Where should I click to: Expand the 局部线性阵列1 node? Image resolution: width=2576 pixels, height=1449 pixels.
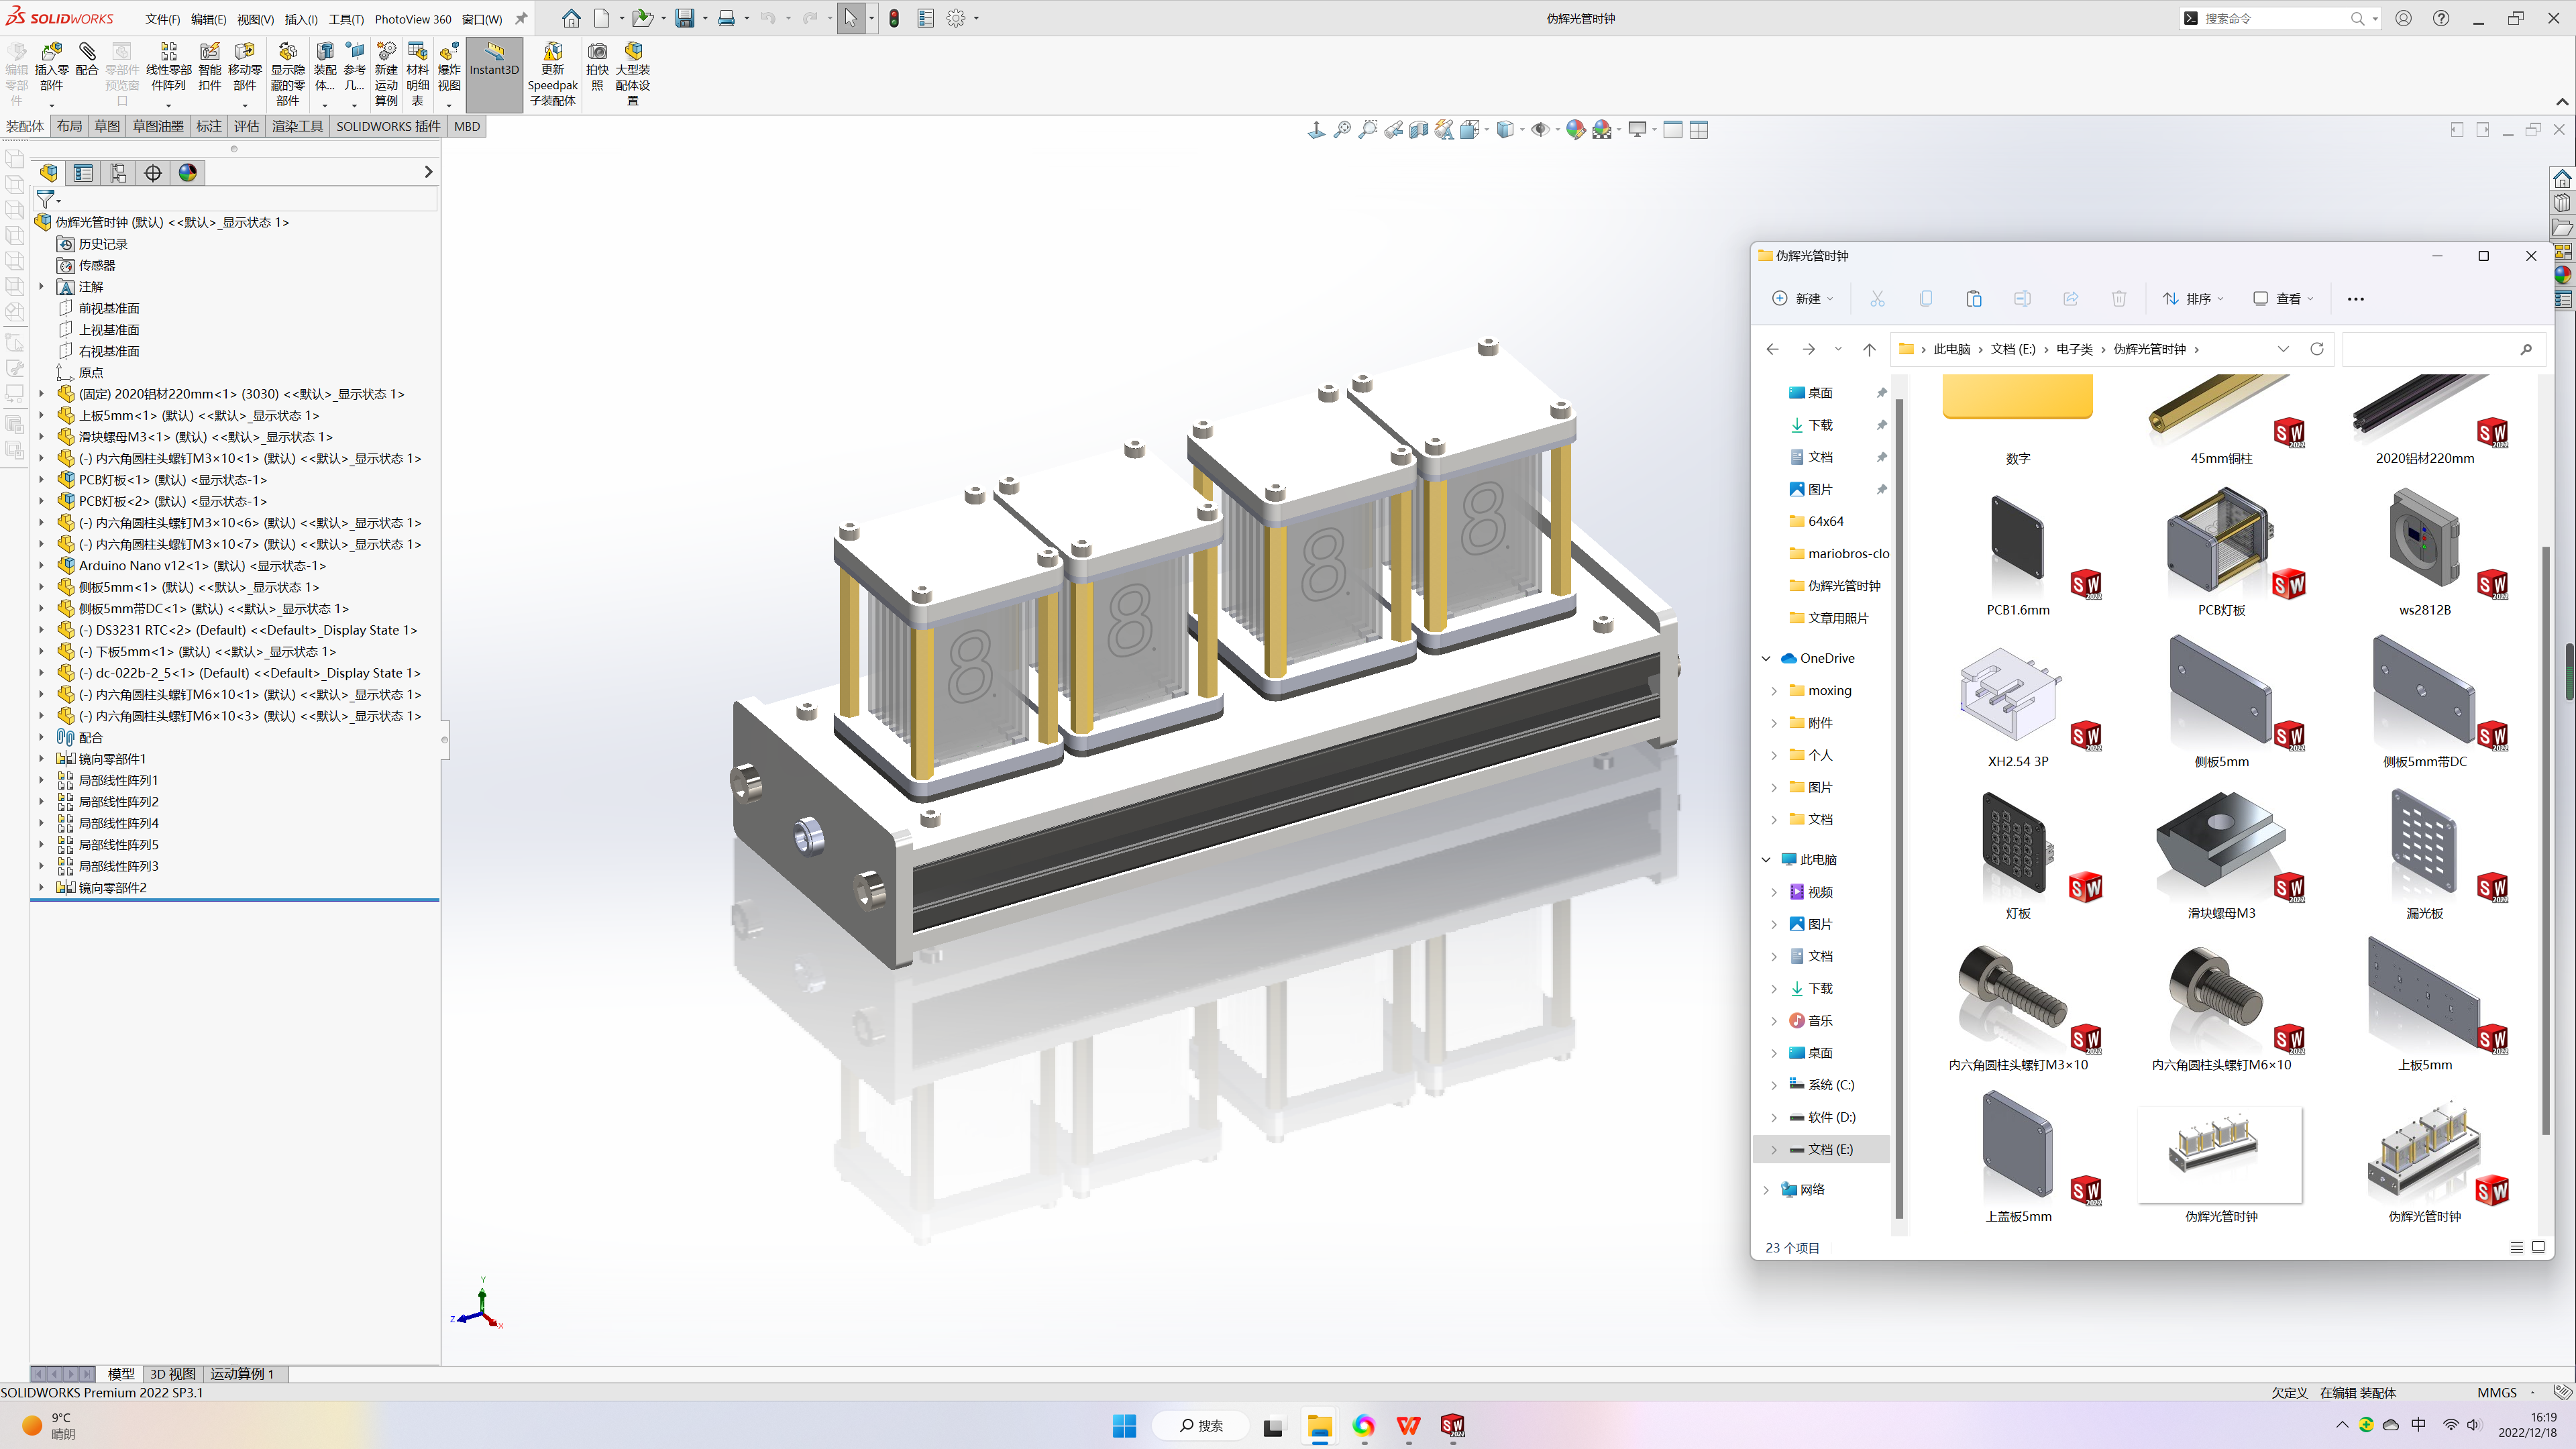click(x=41, y=780)
